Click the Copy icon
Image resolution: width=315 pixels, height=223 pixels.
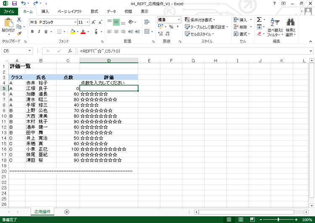pyautogui.click(x=19, y=26)
